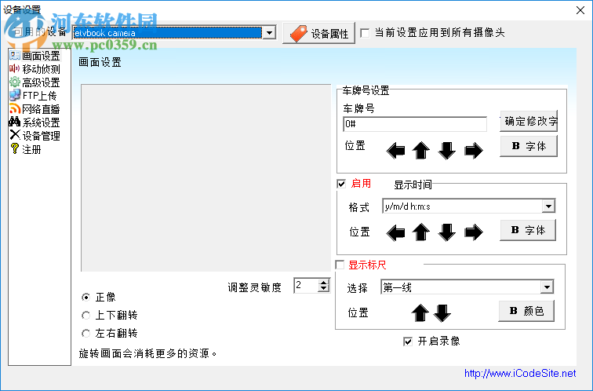Viewport: 593px width, 391px height.
Task: Move time display right arrow
Action: [x=474, y=232]
